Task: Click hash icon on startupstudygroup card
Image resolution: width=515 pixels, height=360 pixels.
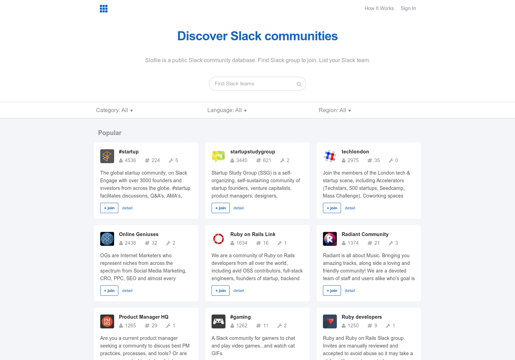Action: (x=259, y=160)
